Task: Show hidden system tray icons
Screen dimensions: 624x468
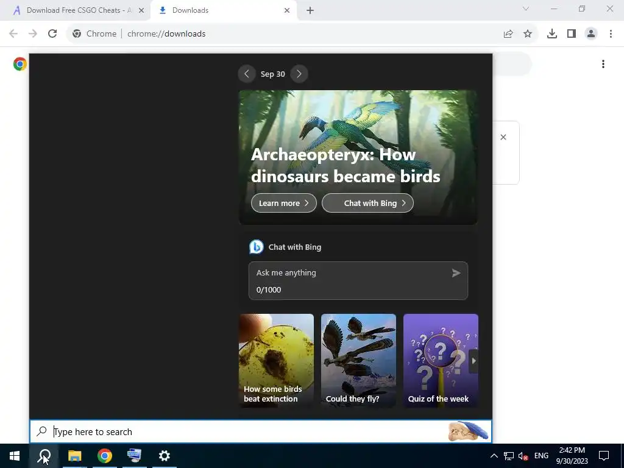Action: coord(494,456)
